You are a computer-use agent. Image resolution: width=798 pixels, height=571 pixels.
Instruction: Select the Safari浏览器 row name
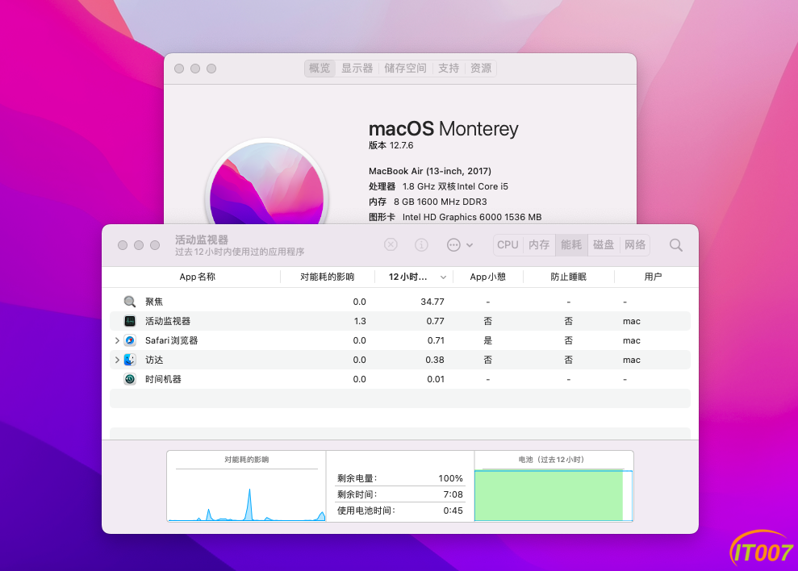click(172, 340)
